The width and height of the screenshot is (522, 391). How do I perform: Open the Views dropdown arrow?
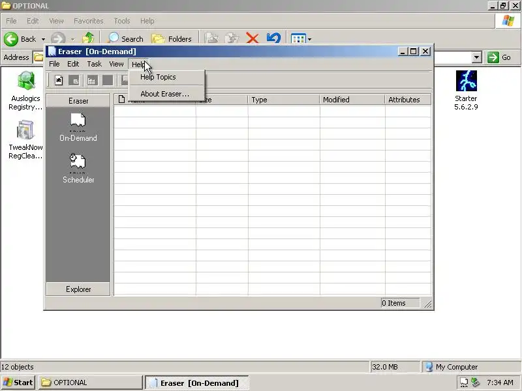coord(309,39)
